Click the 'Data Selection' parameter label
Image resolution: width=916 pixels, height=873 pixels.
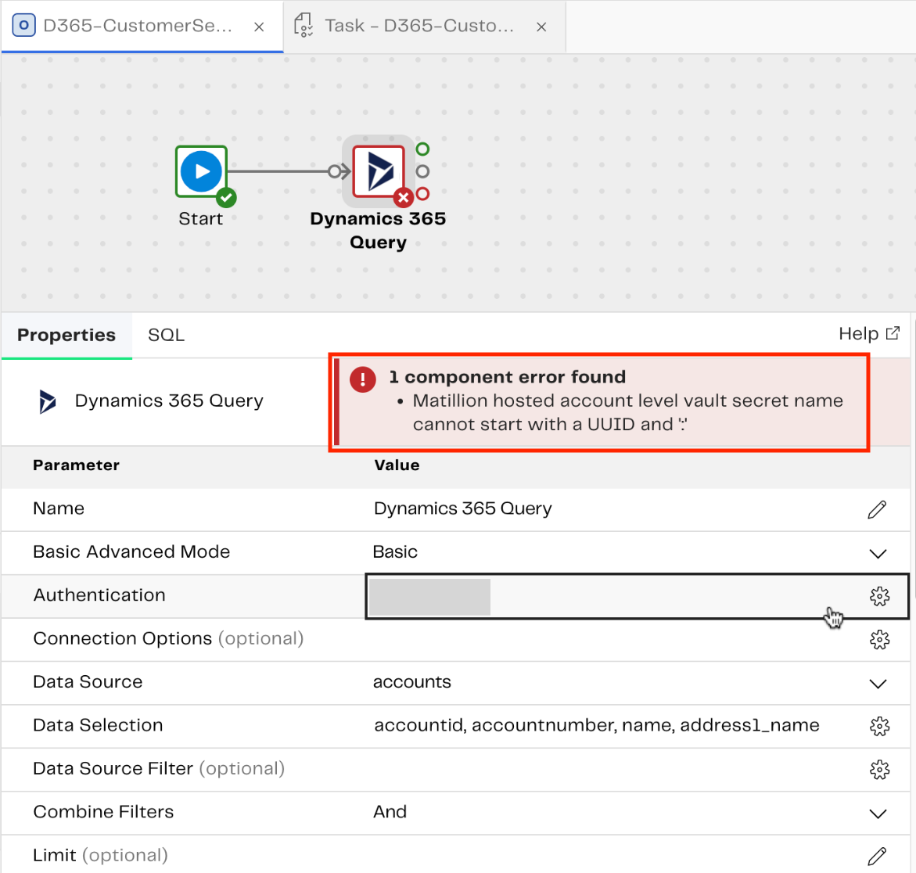coord(98,725)
